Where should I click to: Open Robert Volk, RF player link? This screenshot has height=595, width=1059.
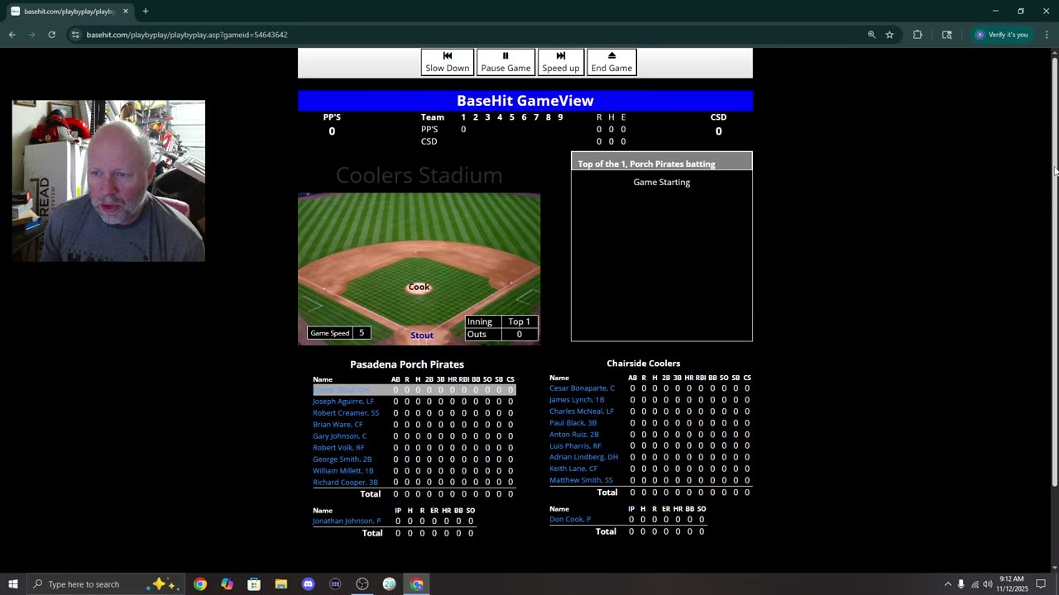[338, 448]
